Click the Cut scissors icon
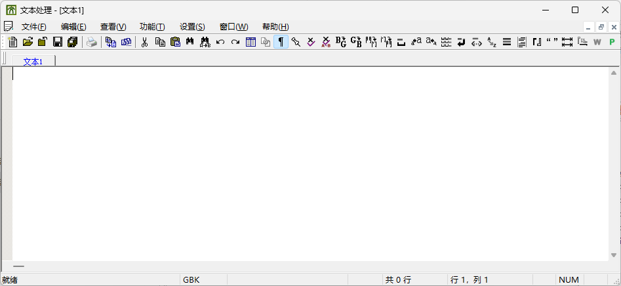 tap(144, 42)
